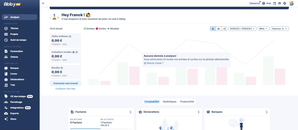The width and height of the screenshot is (298, 130).
Task: Click the Livres book icon
Action: (x=6, y=74)
